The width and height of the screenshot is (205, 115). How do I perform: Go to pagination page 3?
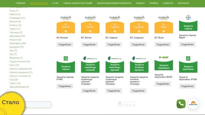click(126, 104)
